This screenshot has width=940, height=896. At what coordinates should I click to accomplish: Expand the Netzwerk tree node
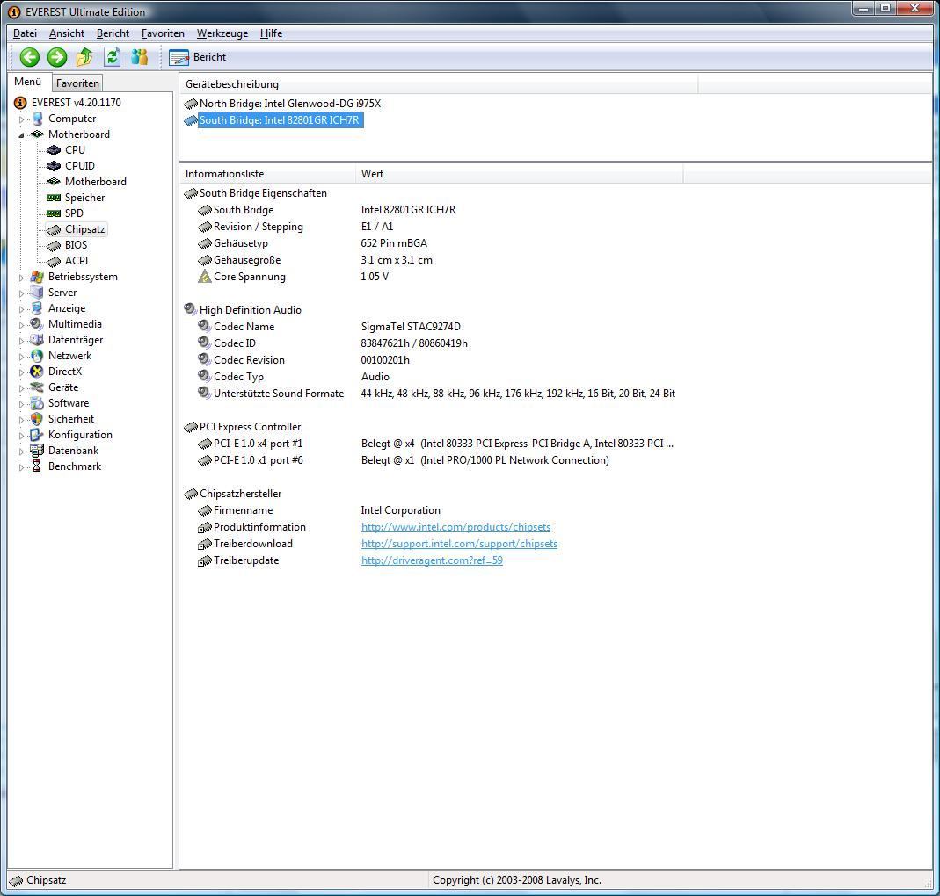(x=22, y=357)
